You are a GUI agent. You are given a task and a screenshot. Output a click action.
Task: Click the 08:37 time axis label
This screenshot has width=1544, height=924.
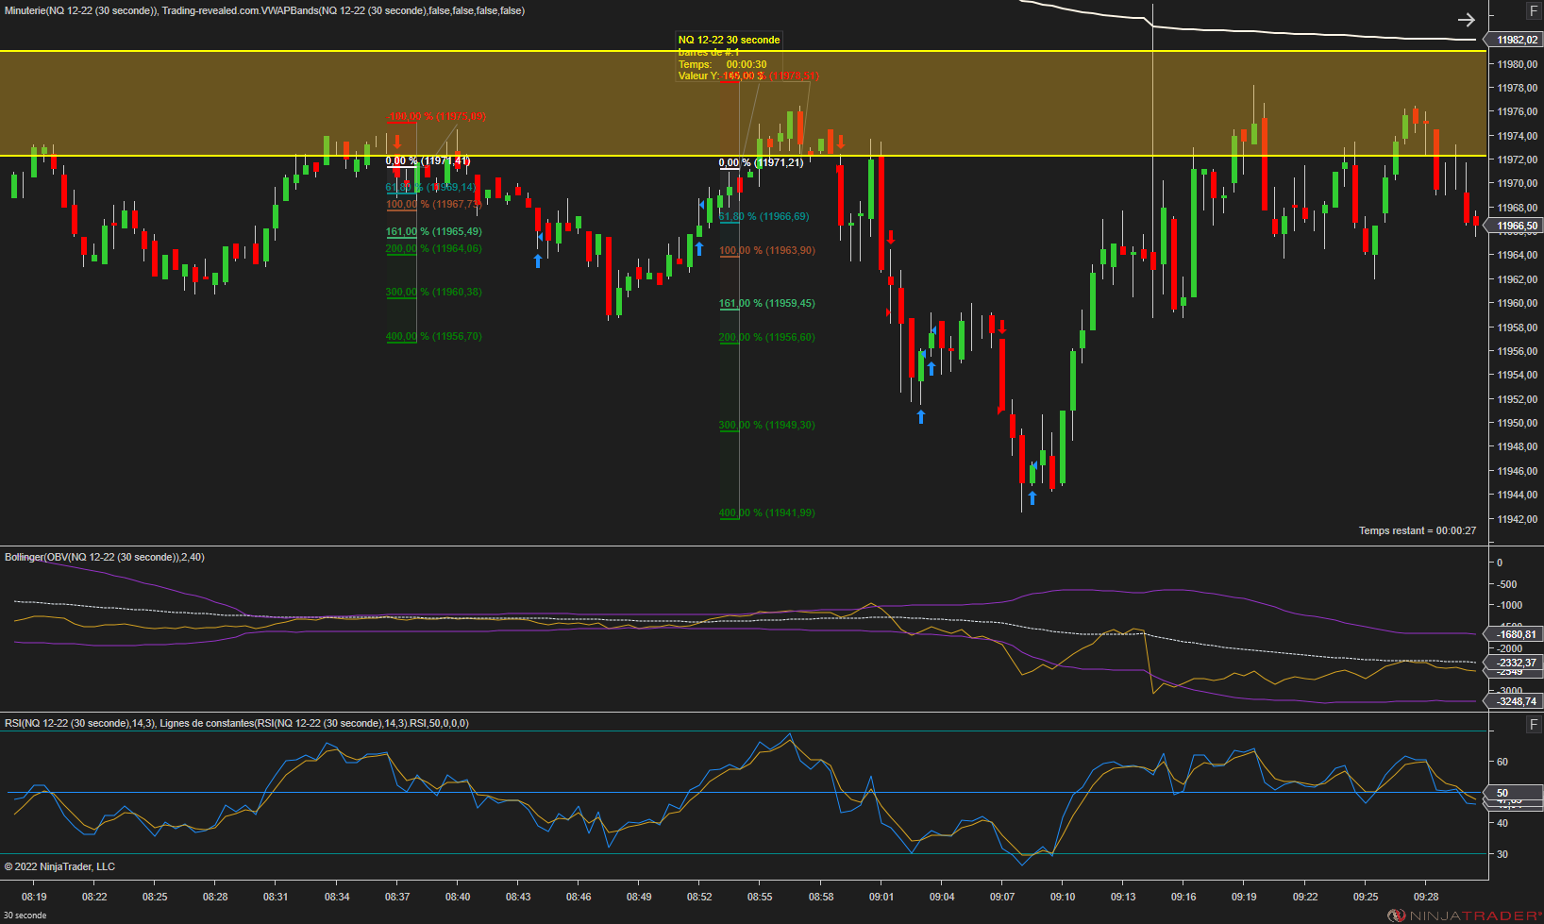(x=397, y=897)
